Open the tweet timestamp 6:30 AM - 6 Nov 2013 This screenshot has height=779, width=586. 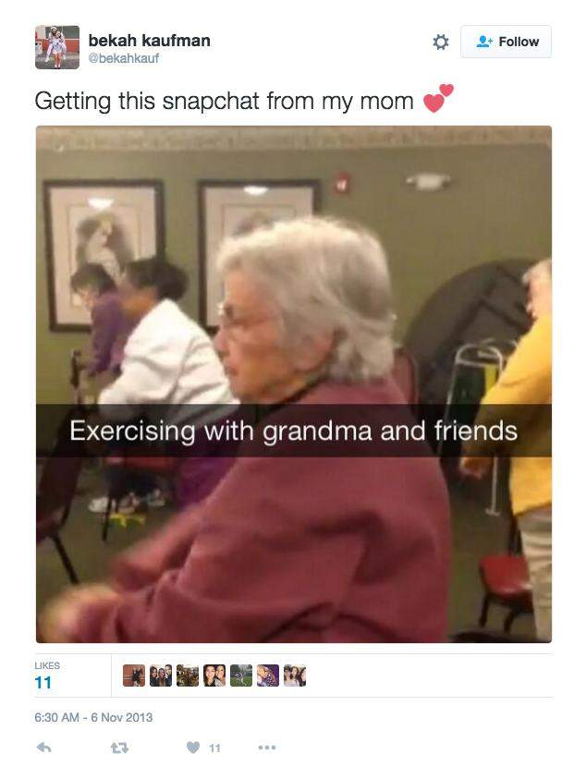[x=93, y=717]
